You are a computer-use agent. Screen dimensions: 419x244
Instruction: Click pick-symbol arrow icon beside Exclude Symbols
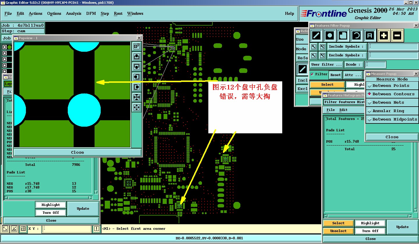pyautogui.click(x=313, y=55)
